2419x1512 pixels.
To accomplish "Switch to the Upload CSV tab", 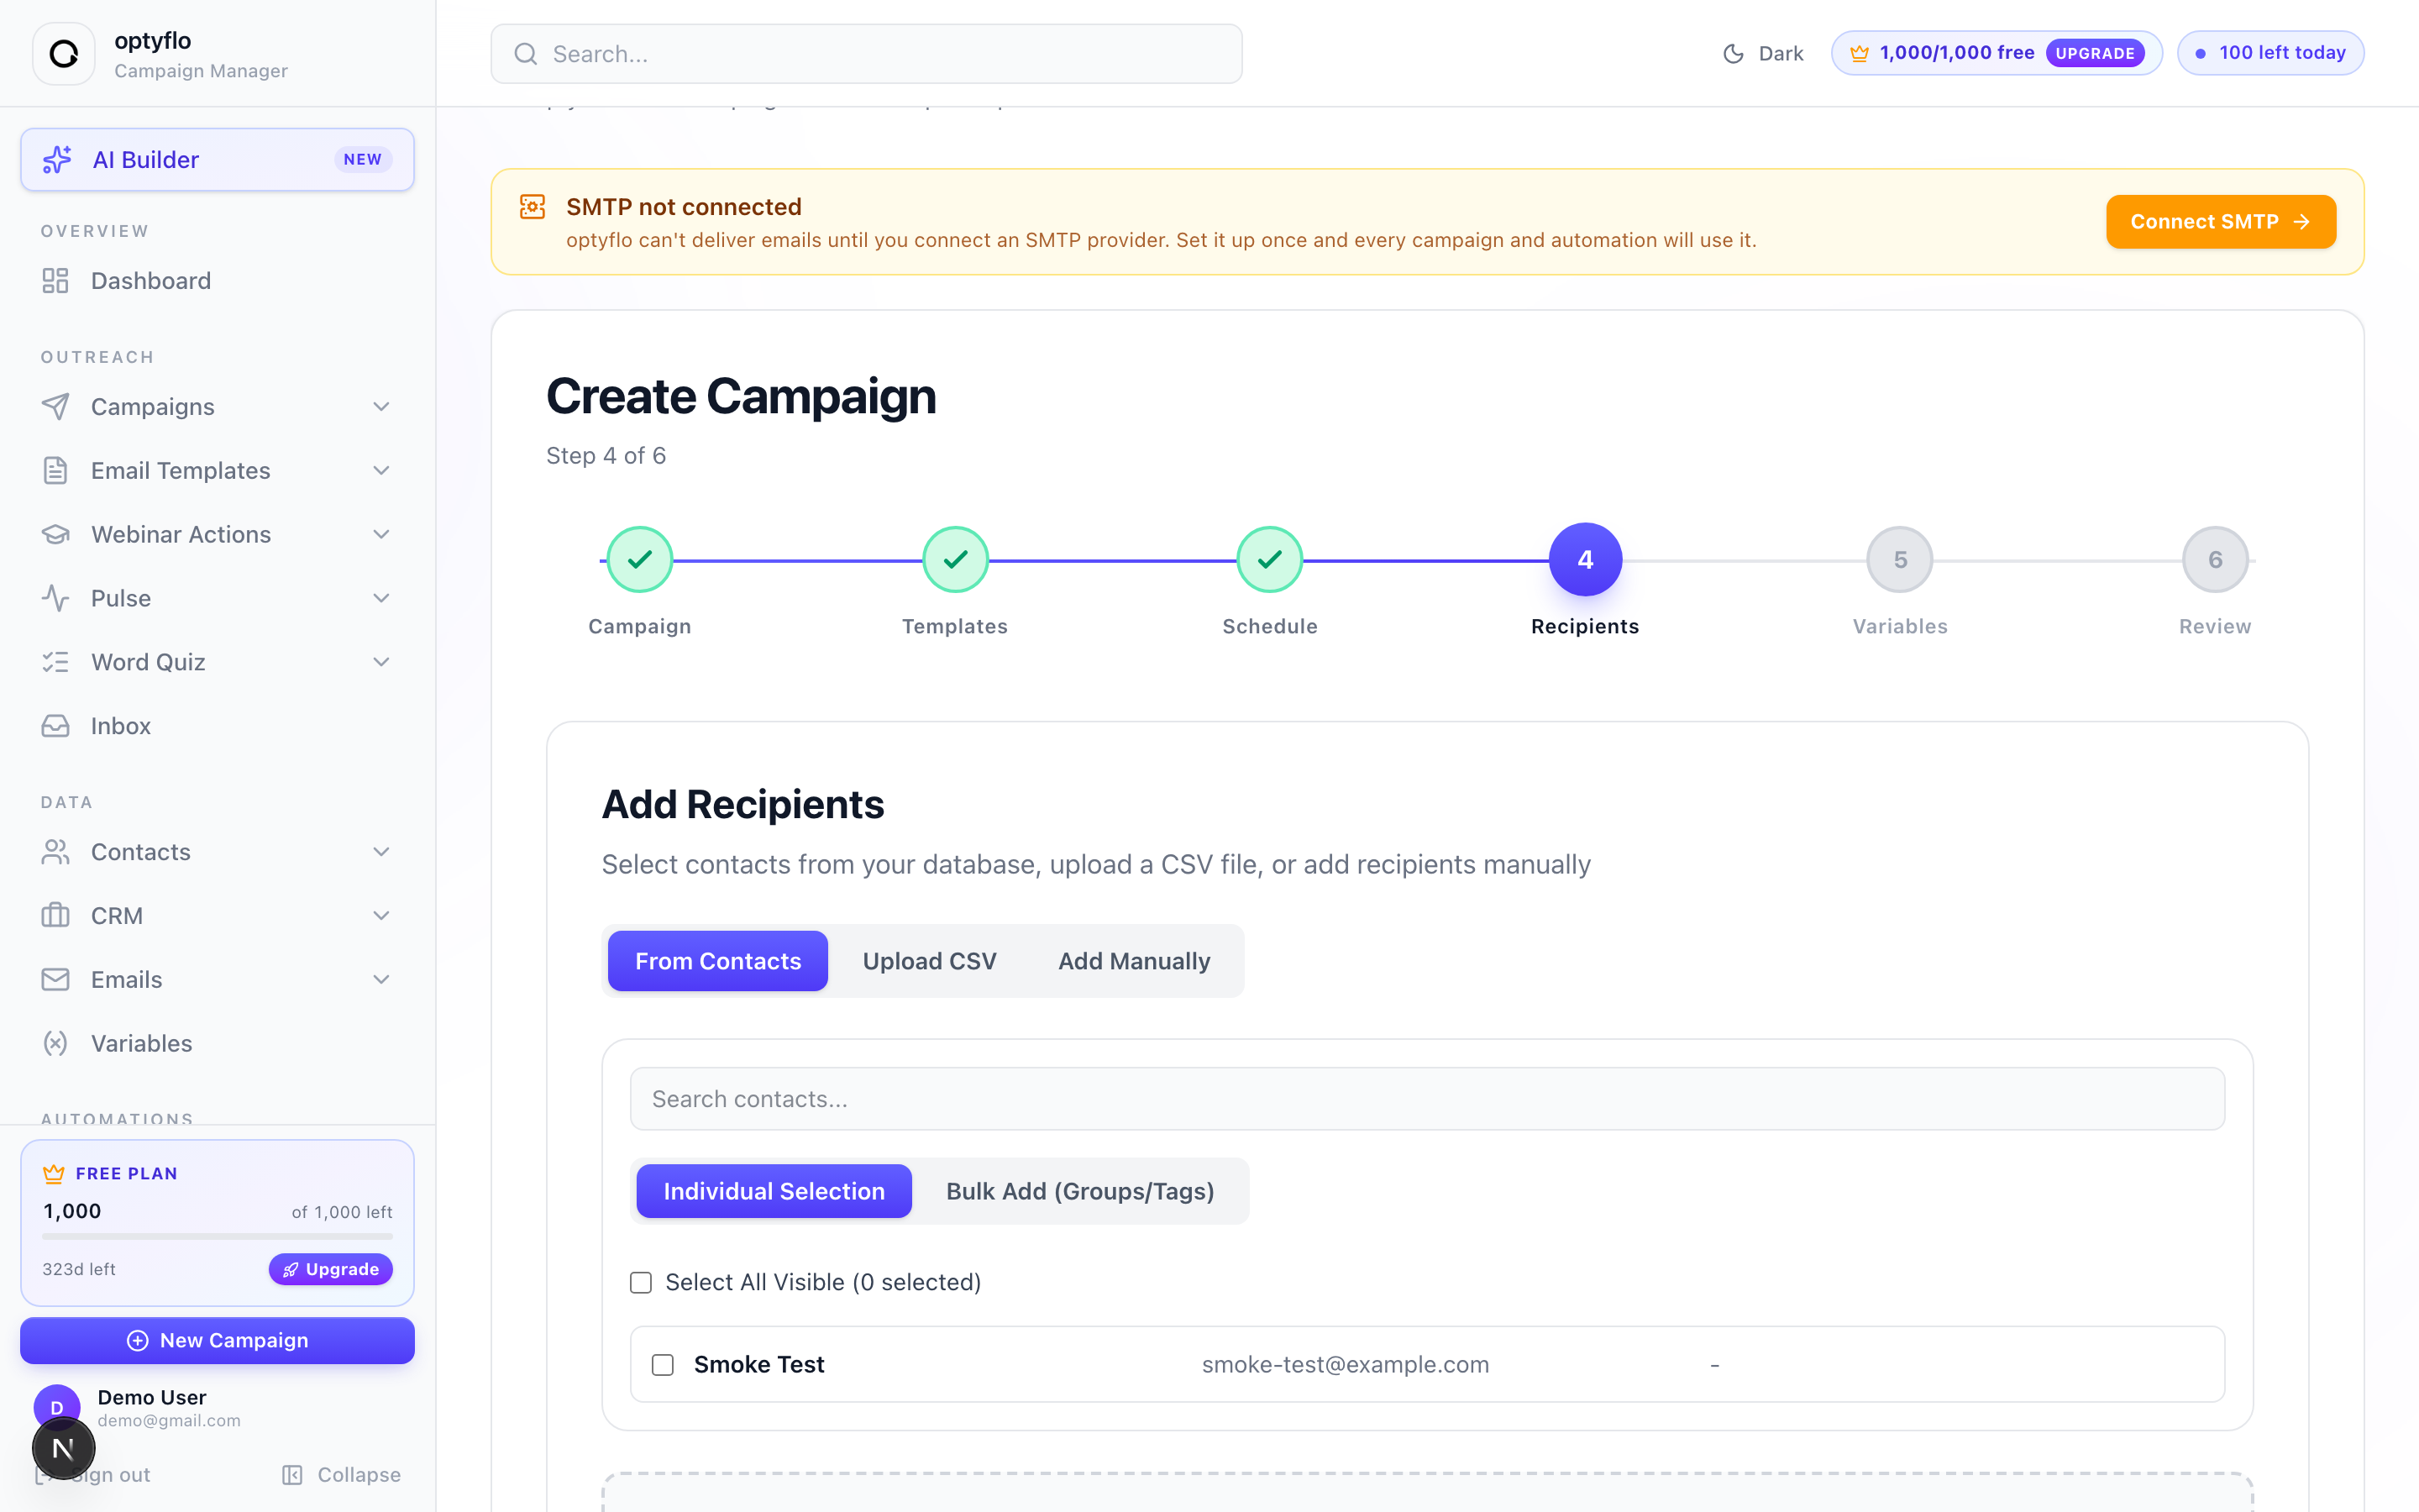I will (930, 961).
